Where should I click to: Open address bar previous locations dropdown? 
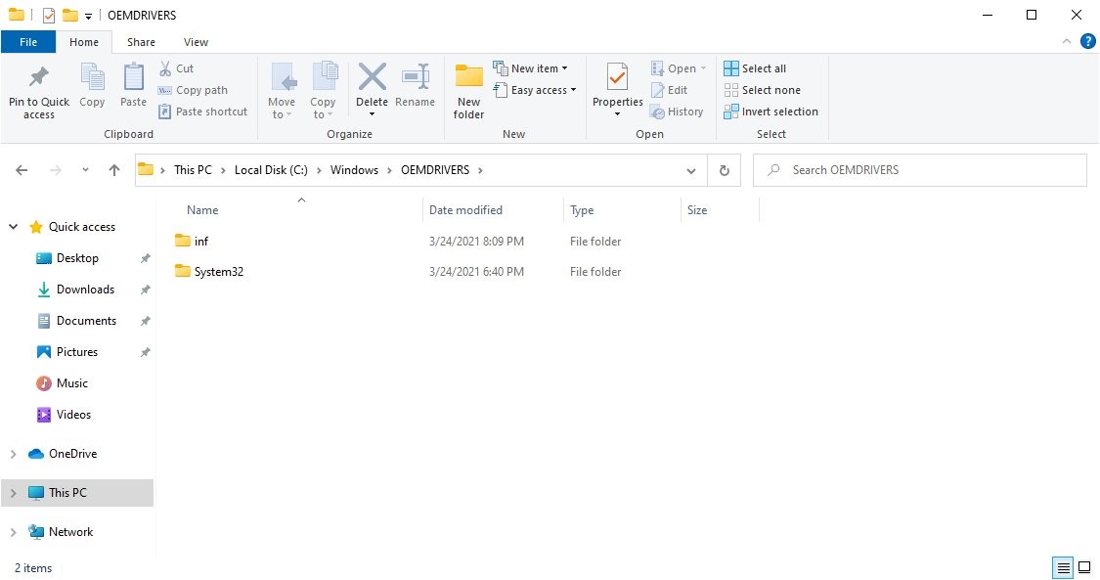click(x=691, y=170)
